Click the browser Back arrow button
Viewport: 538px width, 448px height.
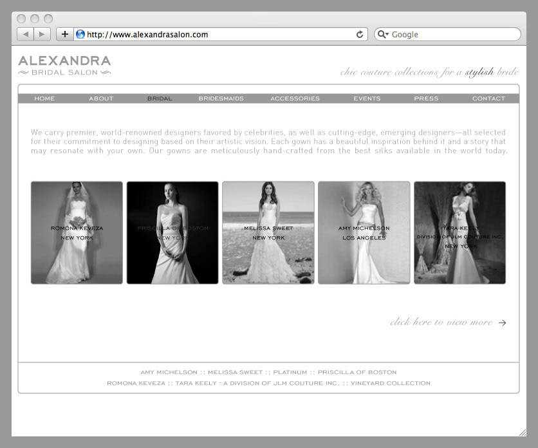point(25,34)
